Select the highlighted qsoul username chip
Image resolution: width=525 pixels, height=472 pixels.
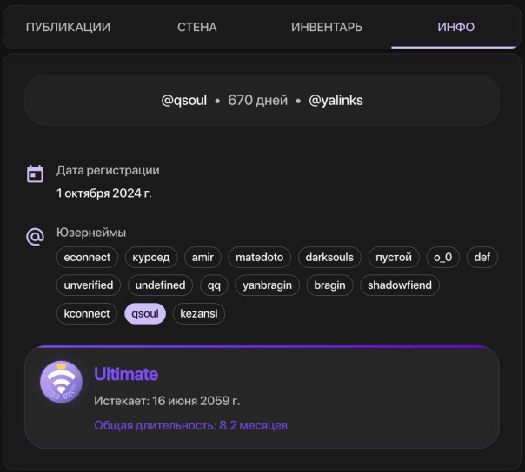145,313
